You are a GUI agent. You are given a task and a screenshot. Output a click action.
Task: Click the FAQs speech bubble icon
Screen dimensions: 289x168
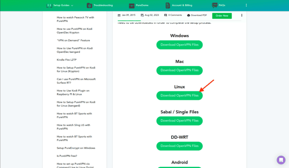click(214, 5)
